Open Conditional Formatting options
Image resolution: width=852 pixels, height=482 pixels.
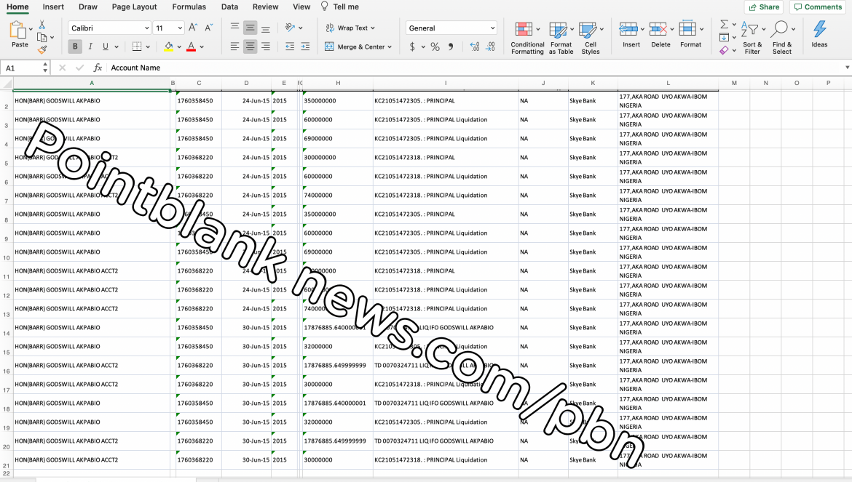pyautogui.click(x=527, y=38)
